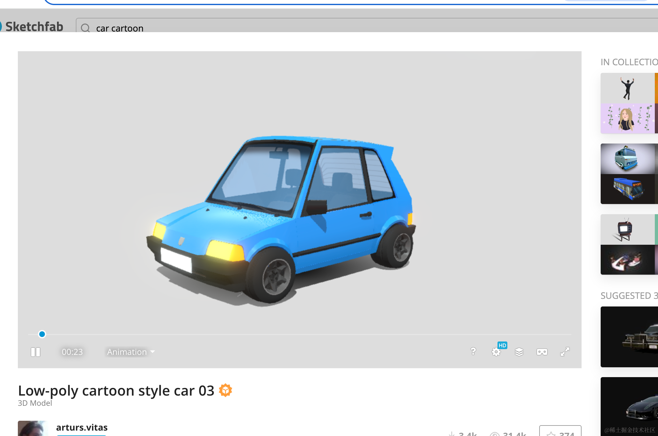Click the 3D Model type label under title
This screenshot has height=436, width=658.
tap(35, 403)
